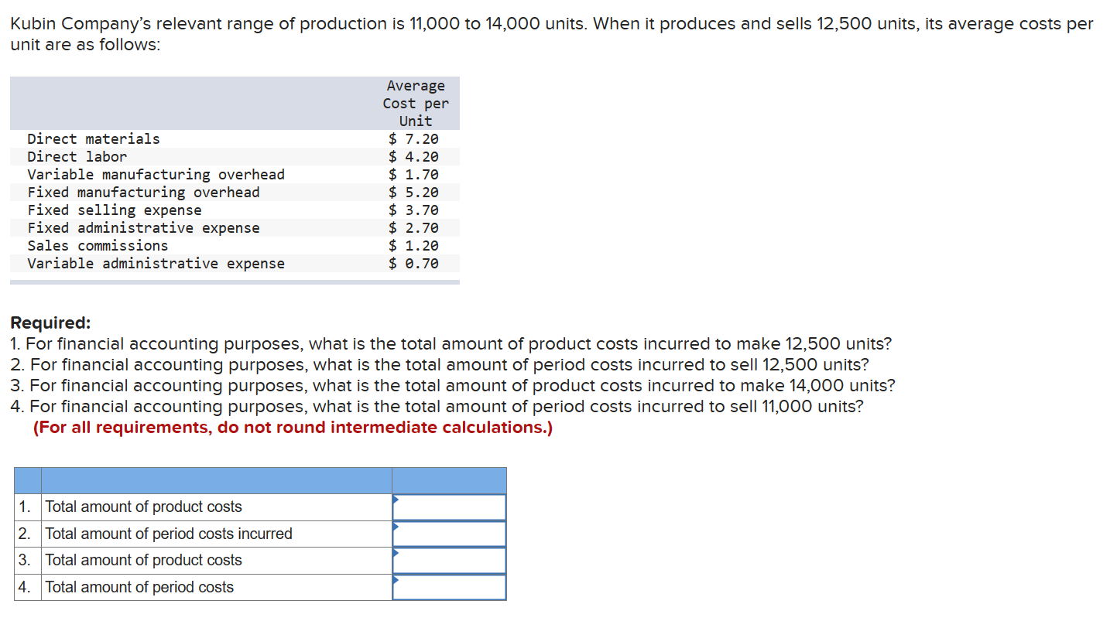Click 'Variable manufacturing overhead' in the cost table
Screen dimensions: 1117x621
point(156,175)
